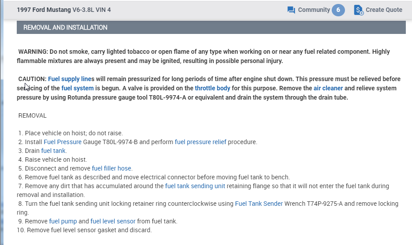Open the Community label text
Image resolution: width=412 pixels, height=245 pixels.
pos(314,10)
